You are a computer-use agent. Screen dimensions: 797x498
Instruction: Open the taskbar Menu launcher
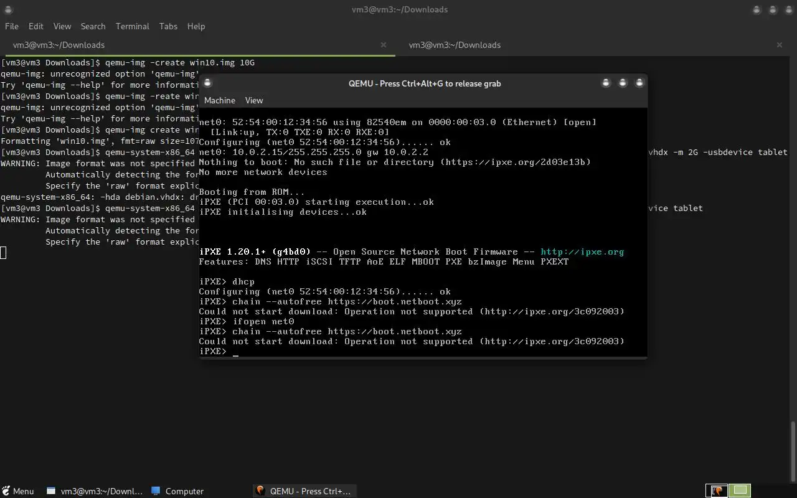coord(18,491)
